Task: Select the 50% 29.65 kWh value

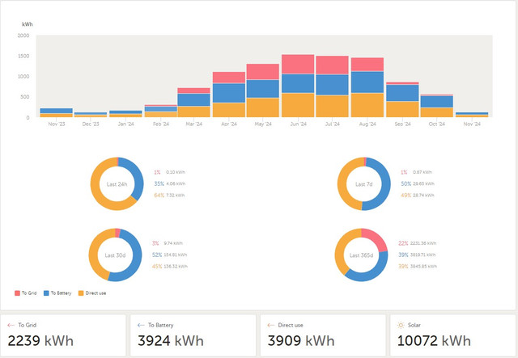Action: click(x=418, y=183)
